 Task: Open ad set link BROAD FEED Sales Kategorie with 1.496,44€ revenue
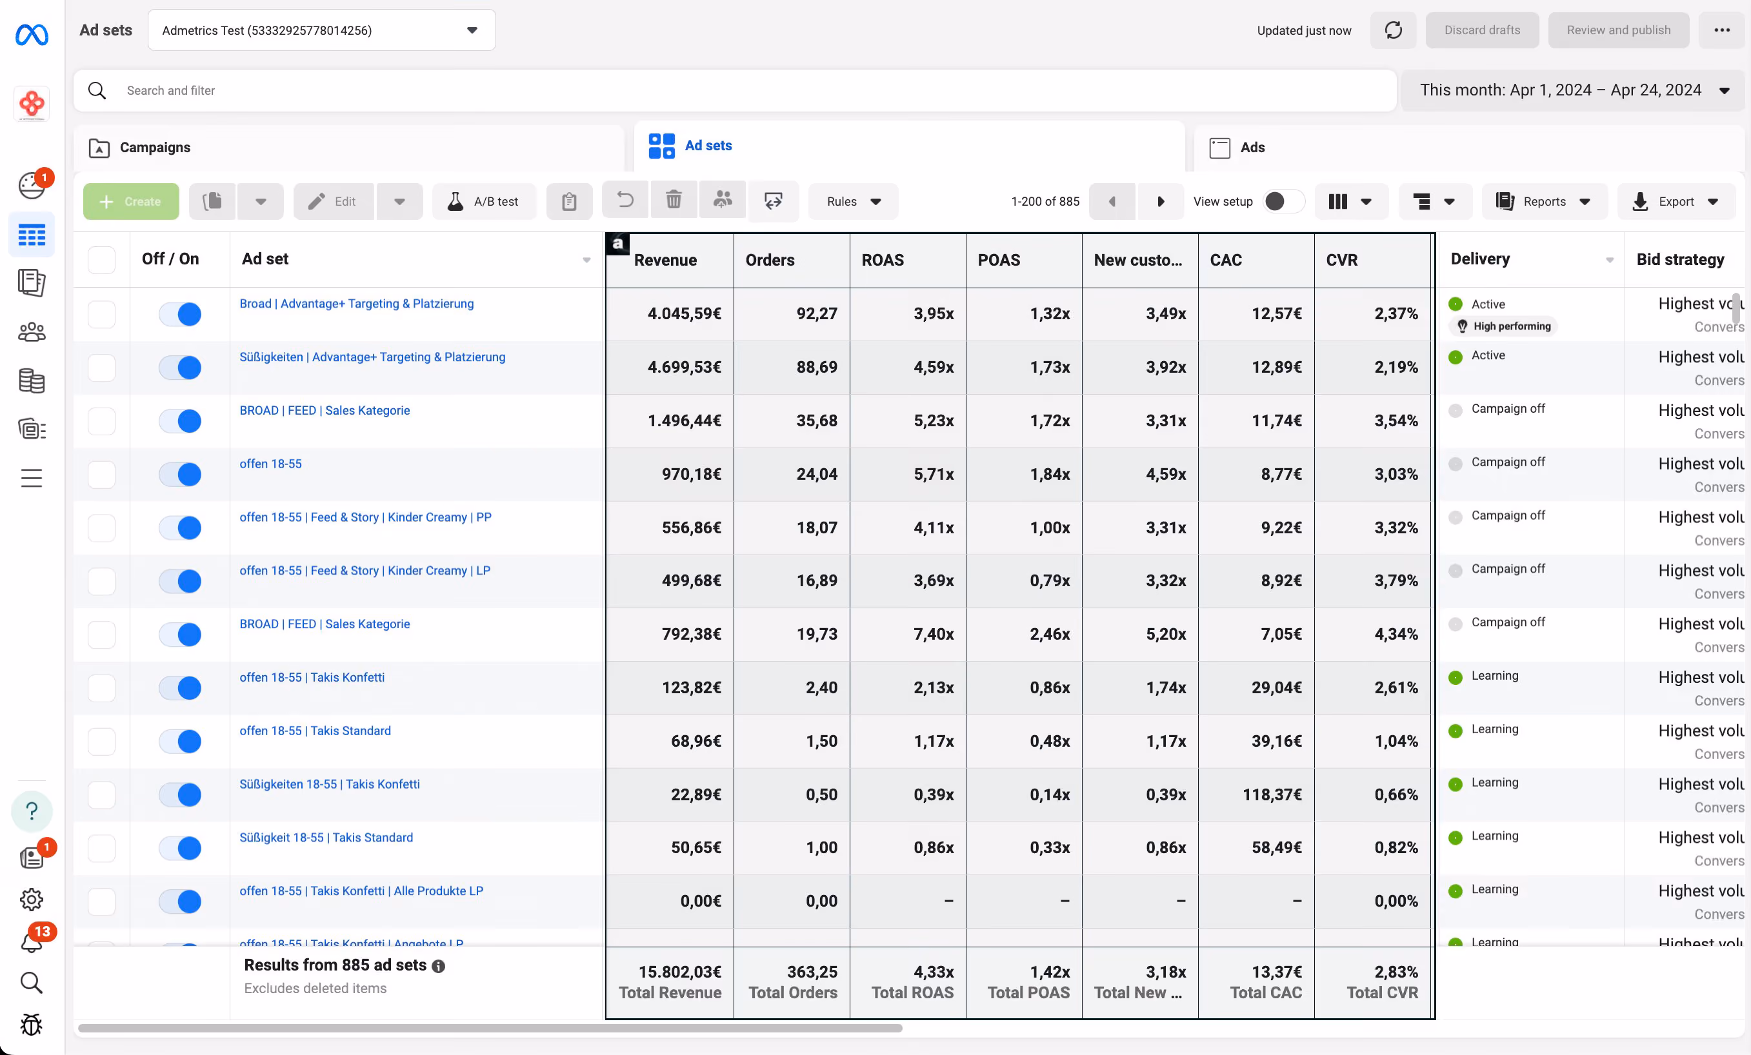(325, 411)
